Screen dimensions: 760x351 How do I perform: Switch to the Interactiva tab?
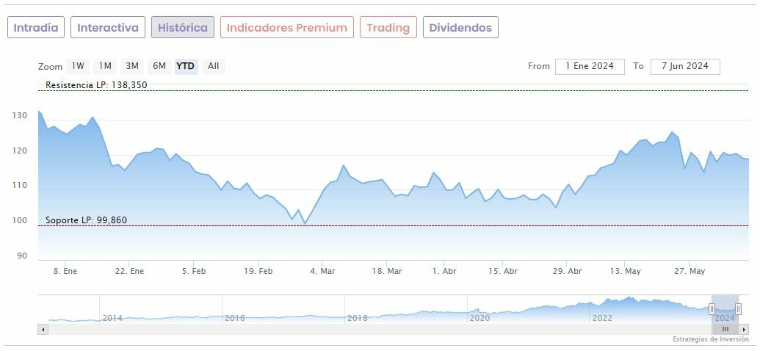[x=108, y=28]
